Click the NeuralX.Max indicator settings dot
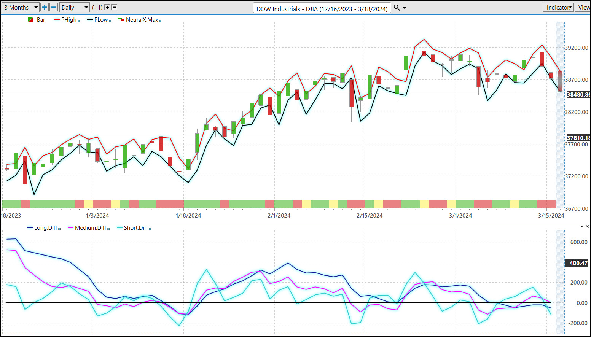Screen dimensions: 591x337 click(160, 21)
